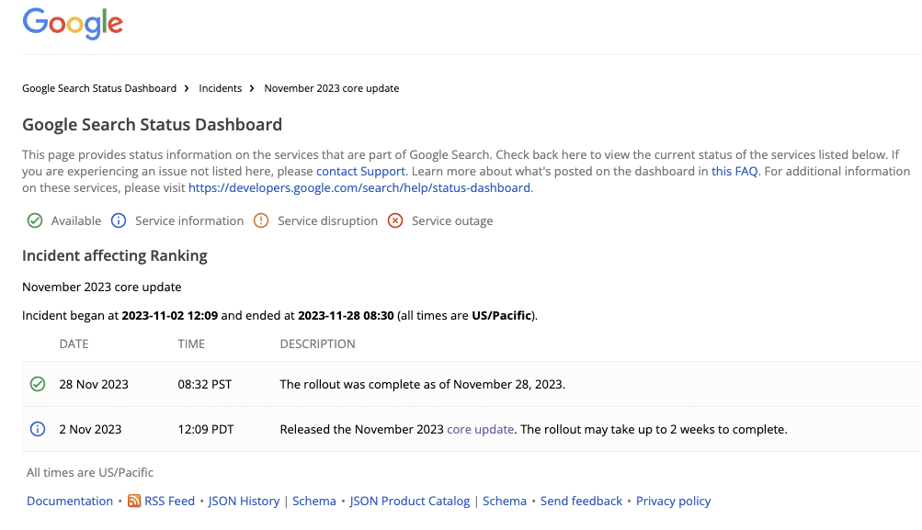View the Privacy policy link
This screenshot has width=922, height=530.
click(673, 501)
